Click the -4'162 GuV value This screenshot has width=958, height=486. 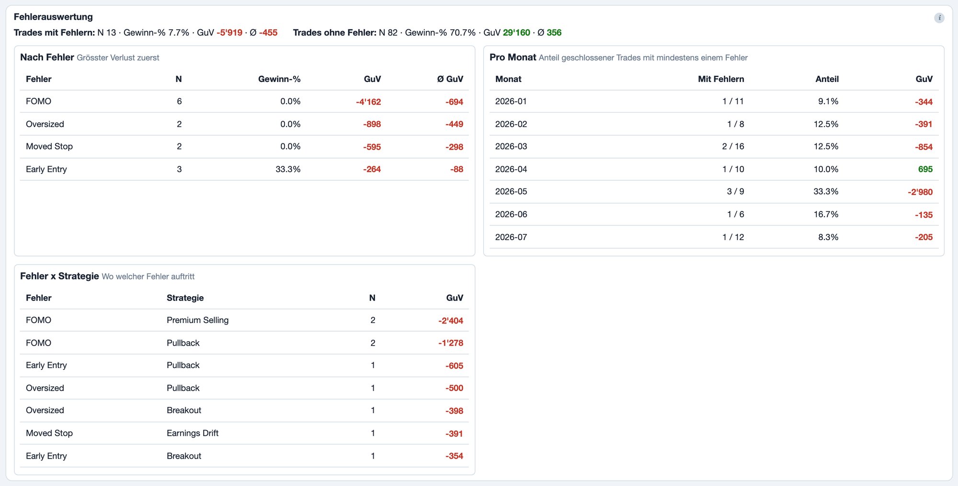[368, 102]
